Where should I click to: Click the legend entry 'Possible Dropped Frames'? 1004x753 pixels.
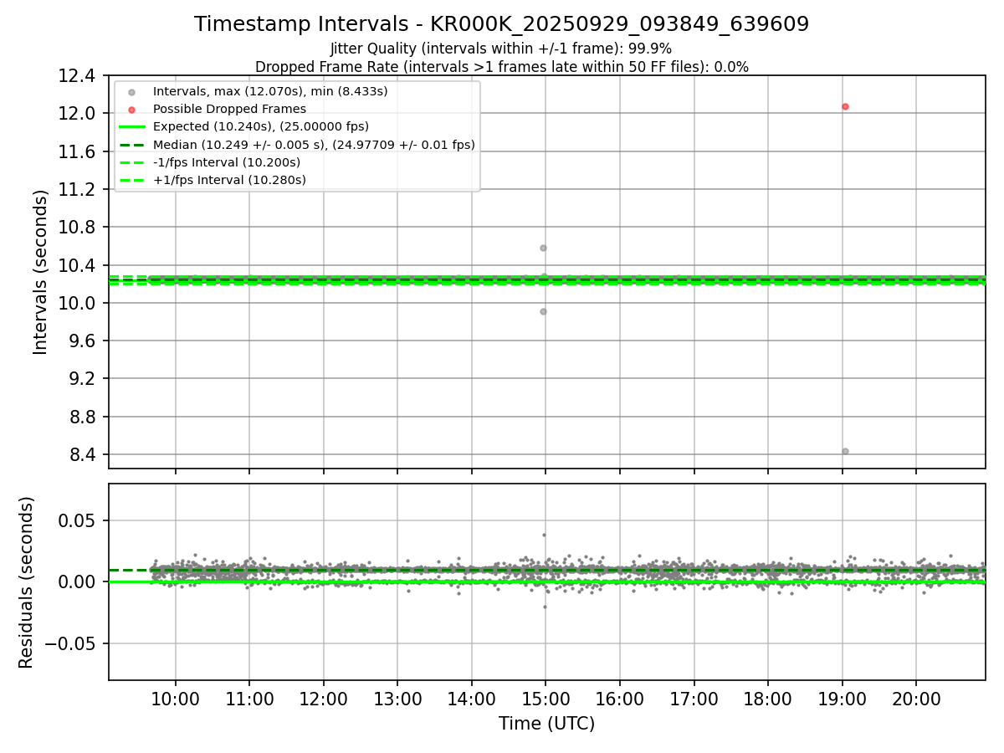click(229, 109)
